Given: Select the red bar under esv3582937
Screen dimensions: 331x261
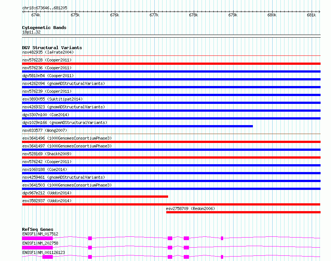Looking at the screenshot, I should [171, 204].
